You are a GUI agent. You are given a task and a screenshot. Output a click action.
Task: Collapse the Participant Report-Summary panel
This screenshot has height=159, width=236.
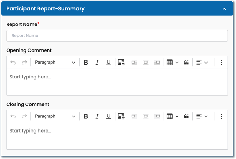[x=224, y=9]
